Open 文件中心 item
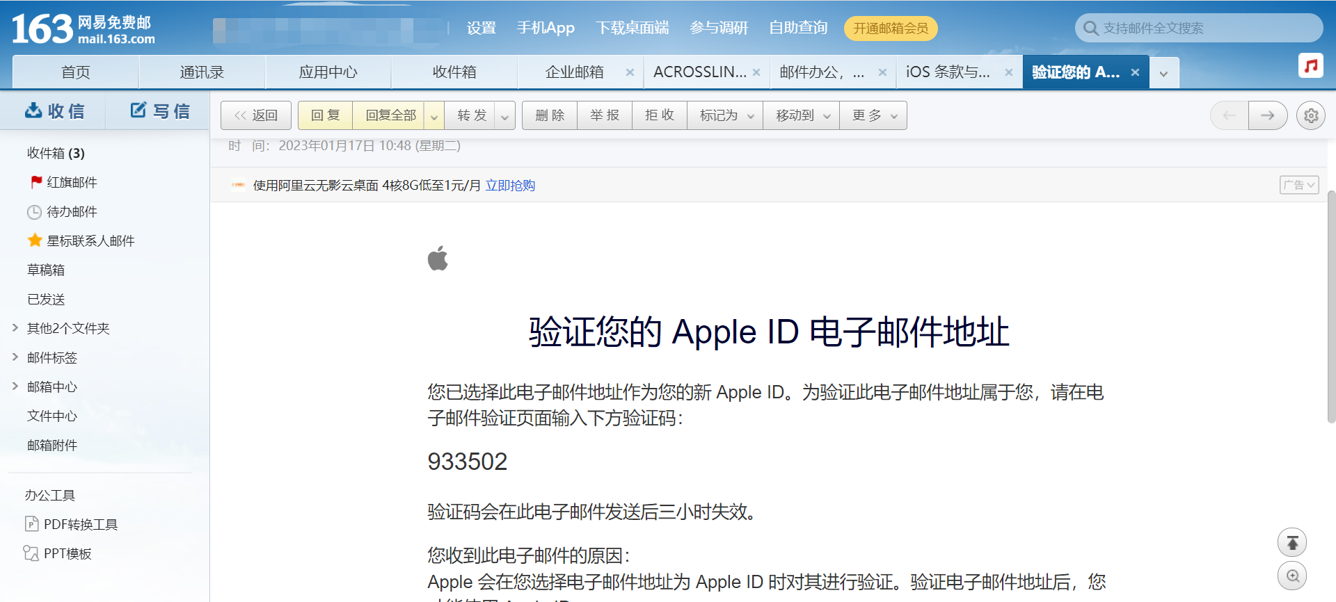The image size is (1336, 602). [52, 416]
